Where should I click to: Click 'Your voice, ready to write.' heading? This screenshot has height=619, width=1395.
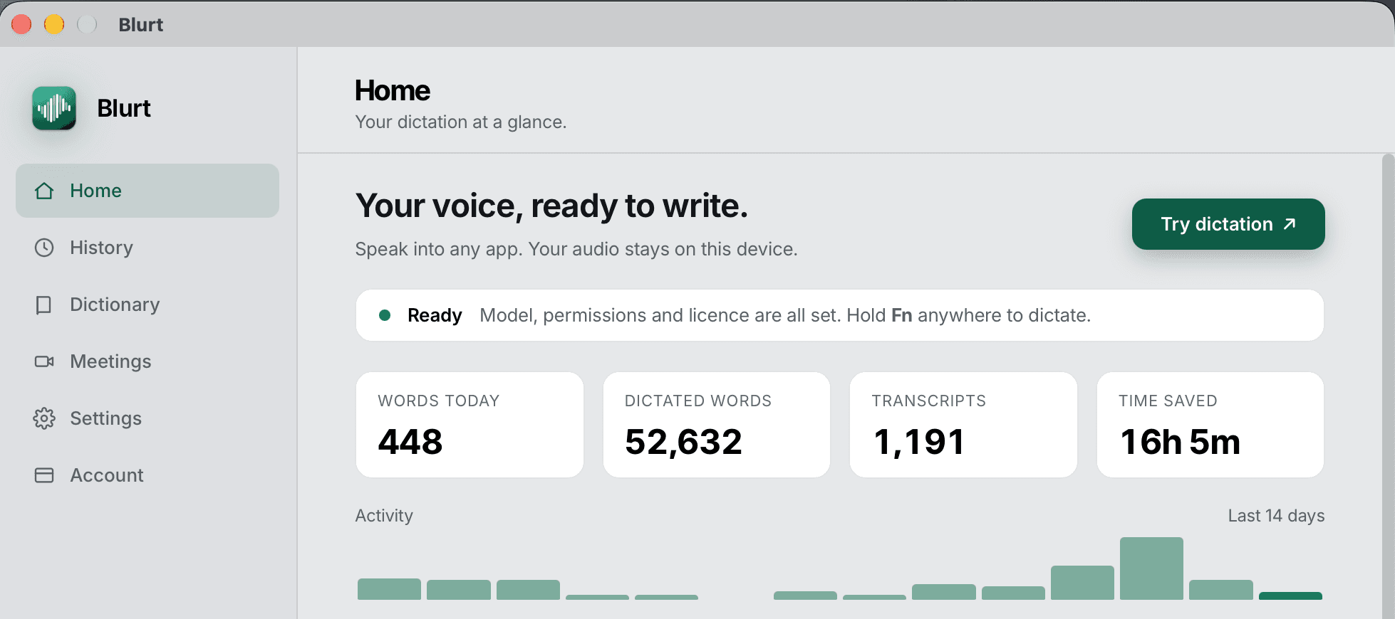(551, 206)
